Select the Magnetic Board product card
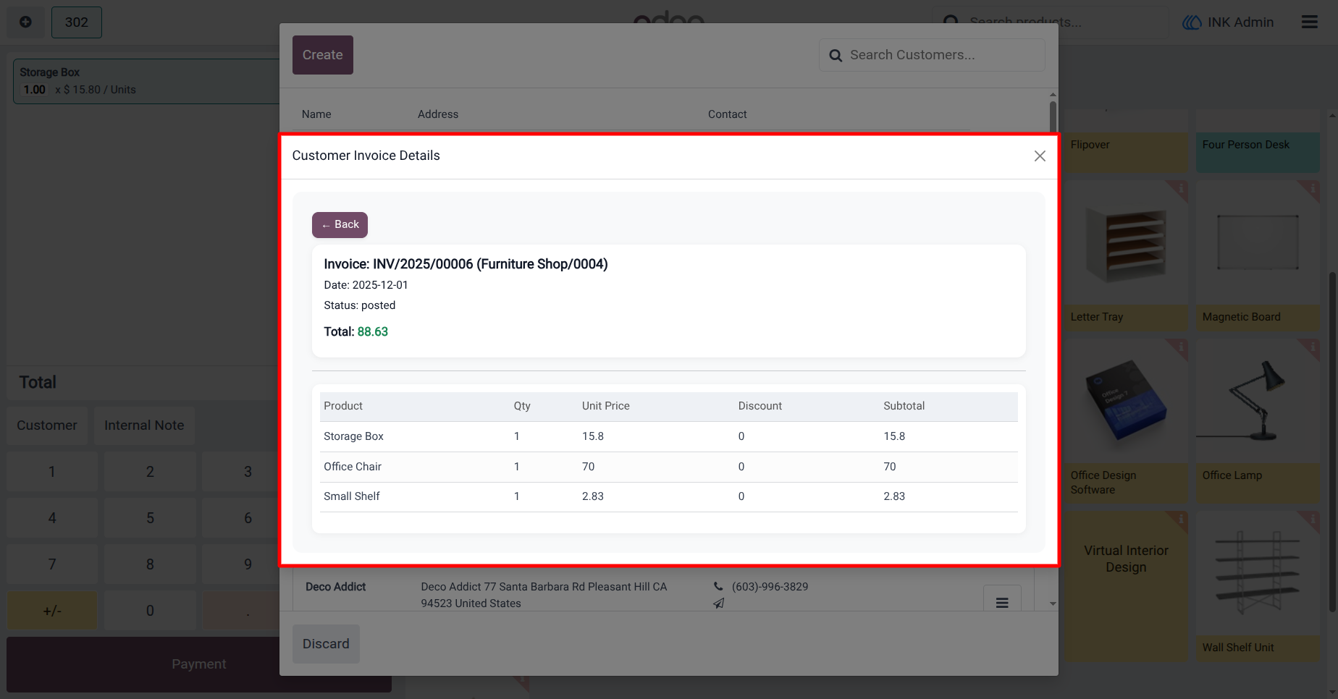1338x699 pixels. coord(1258,255)
